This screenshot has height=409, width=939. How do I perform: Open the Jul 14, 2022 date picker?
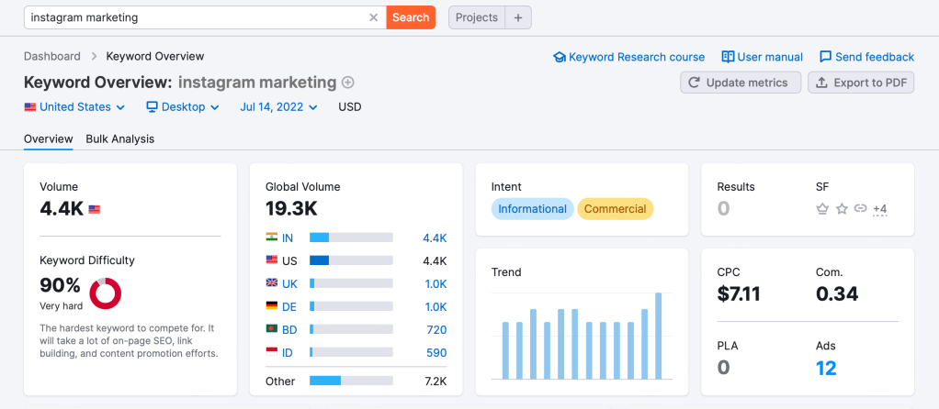278,107
